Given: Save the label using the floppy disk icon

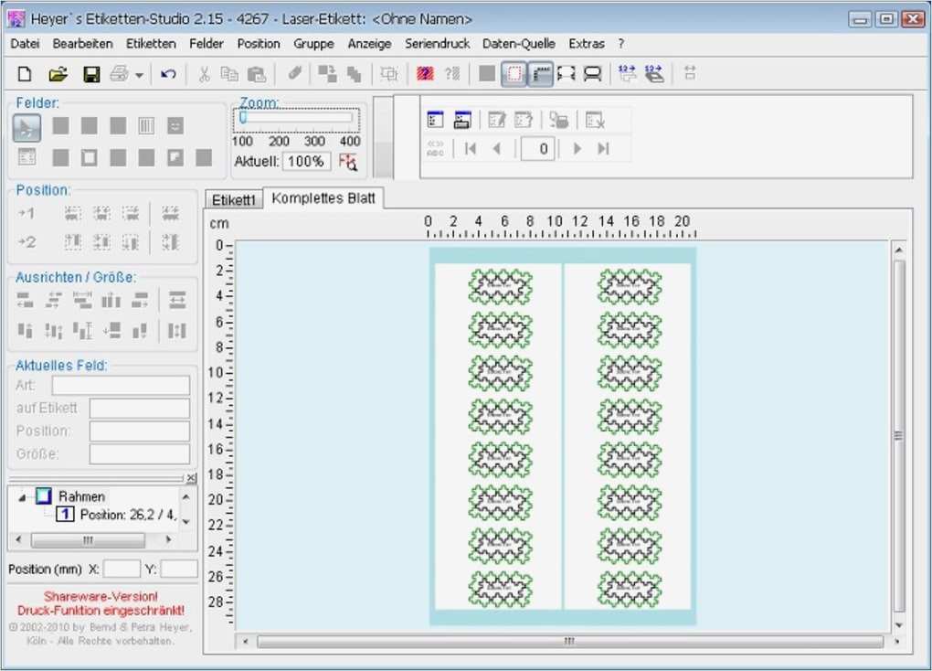Looking at the screenshot, I should [91, 74].
